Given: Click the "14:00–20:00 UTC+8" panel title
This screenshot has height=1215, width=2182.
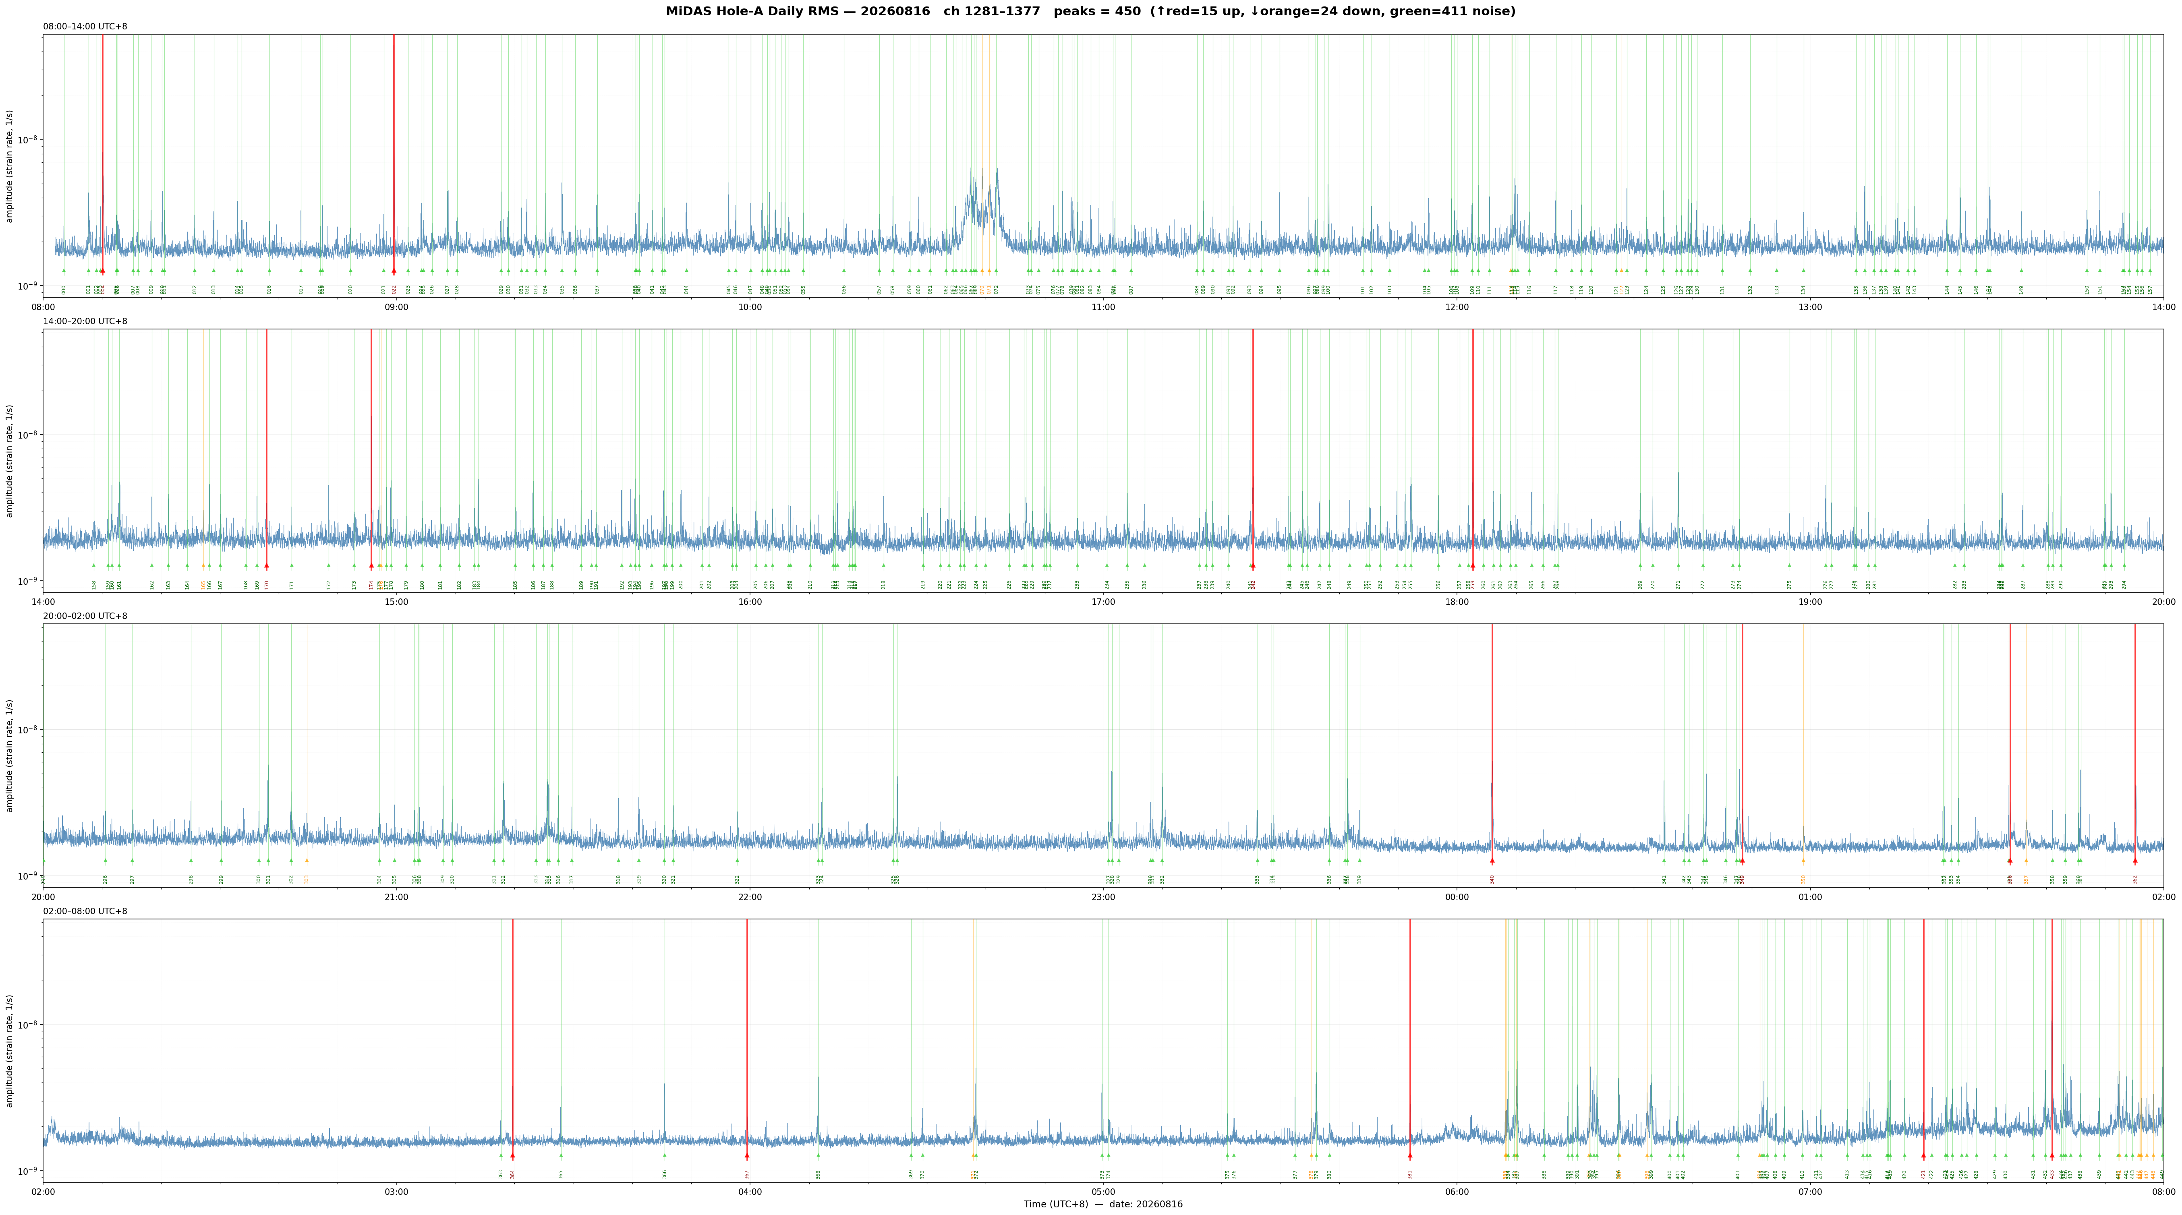Looking at the screenshot, I should click(85, 322).
